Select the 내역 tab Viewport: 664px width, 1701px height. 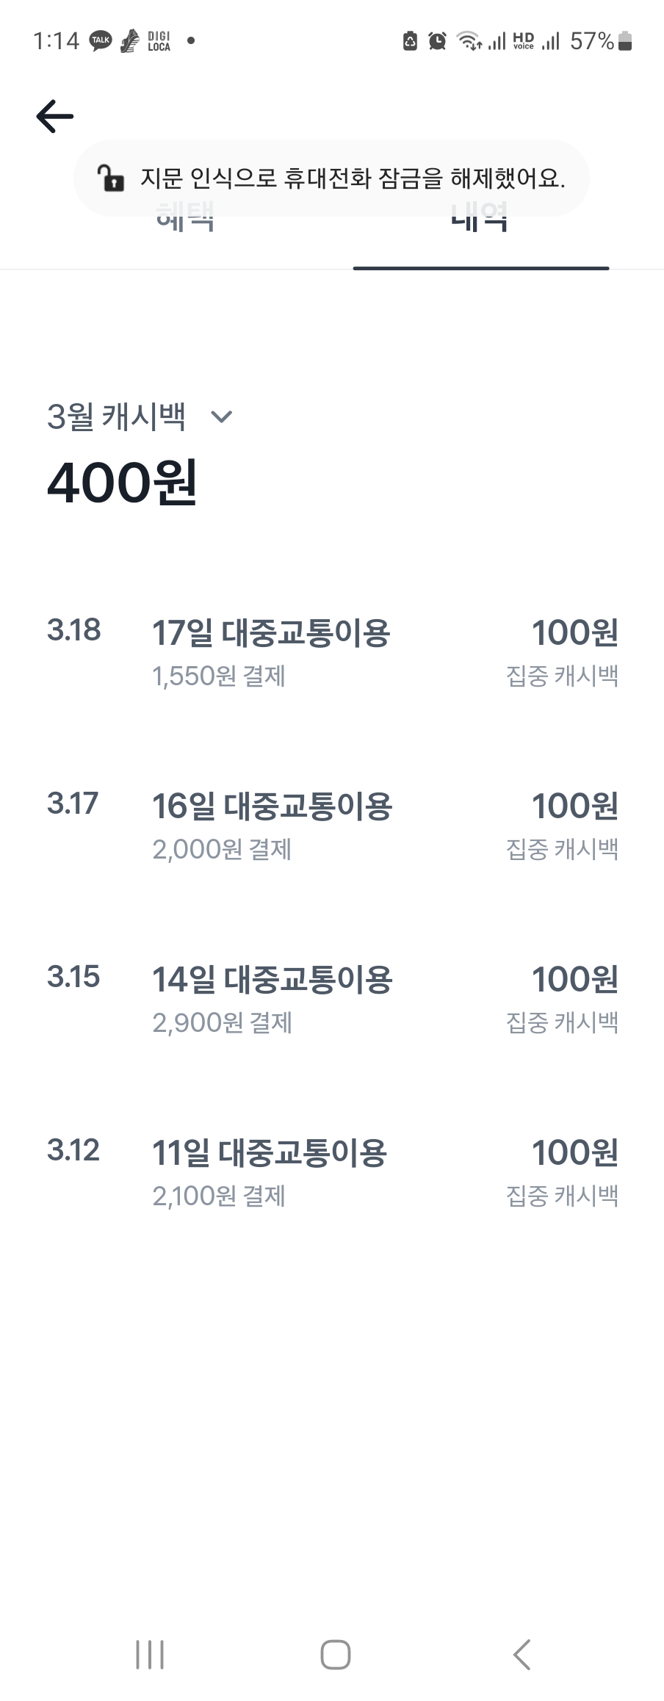480,219
